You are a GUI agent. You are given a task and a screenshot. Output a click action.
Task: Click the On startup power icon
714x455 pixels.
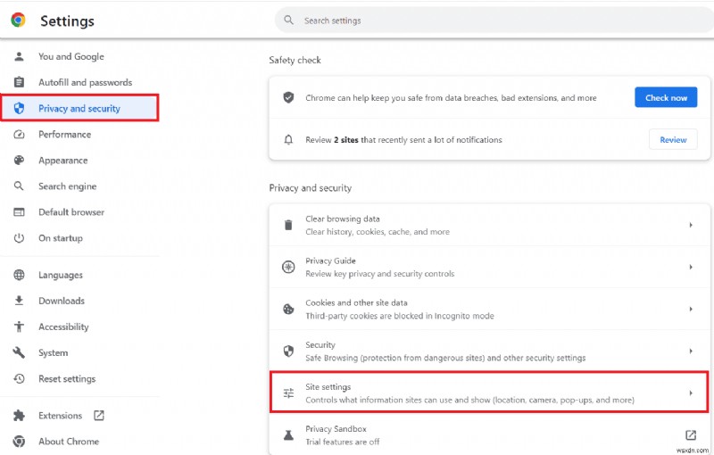tap(19, 238)
